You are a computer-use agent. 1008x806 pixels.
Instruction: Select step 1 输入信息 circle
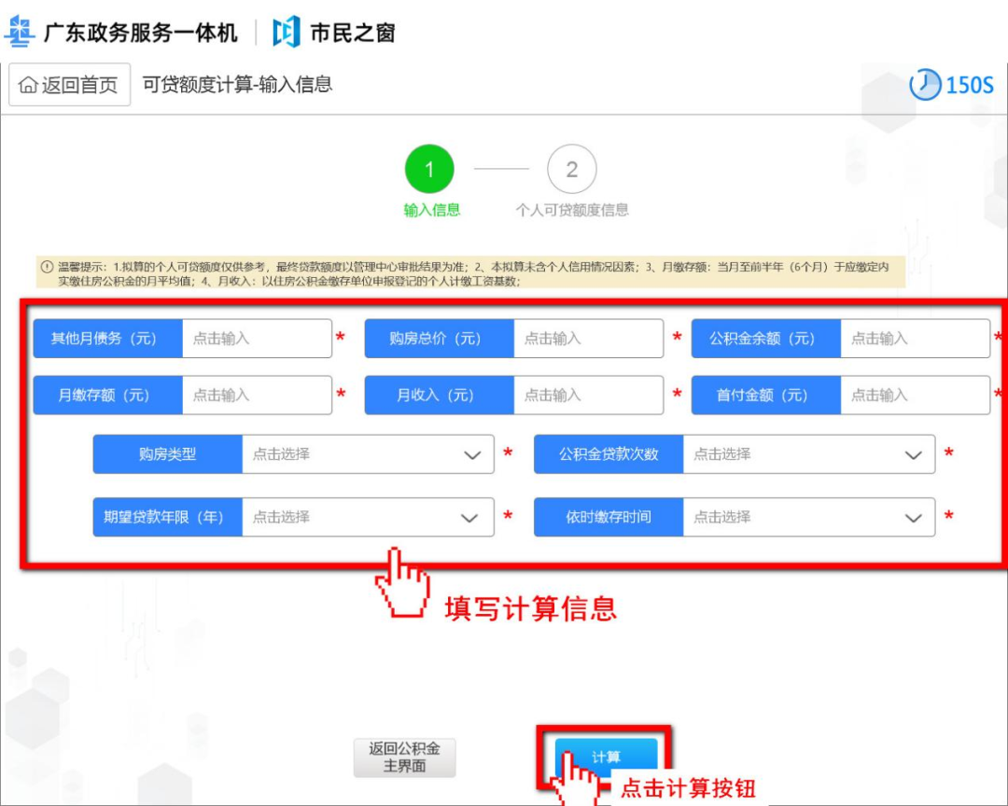429,169
